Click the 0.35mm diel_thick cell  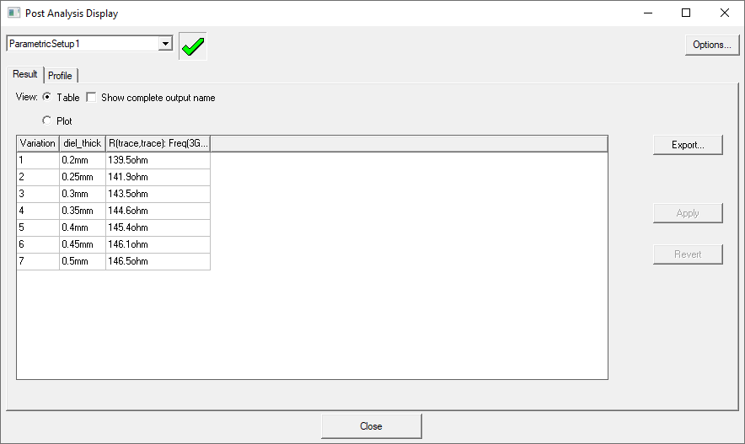coord(83,211)
